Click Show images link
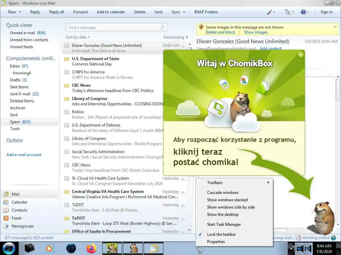 (255, 32)
